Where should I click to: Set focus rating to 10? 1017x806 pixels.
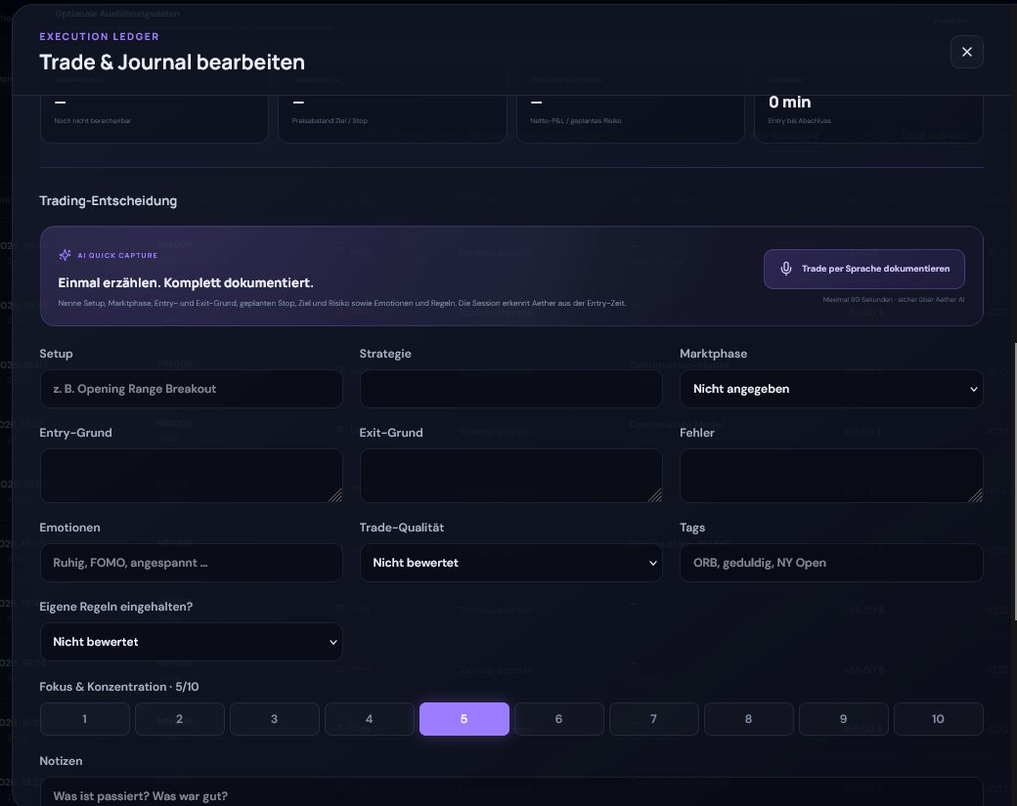[939, 718]
